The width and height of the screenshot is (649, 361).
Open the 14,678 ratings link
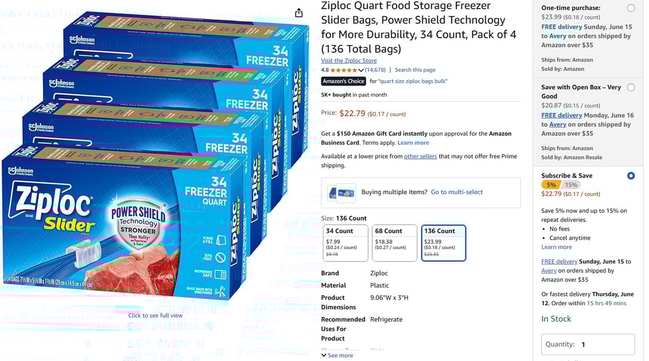click(x=375, y=70)
